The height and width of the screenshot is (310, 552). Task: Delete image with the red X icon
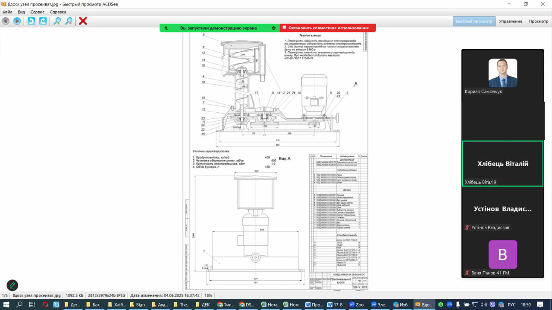pos(83,21)
